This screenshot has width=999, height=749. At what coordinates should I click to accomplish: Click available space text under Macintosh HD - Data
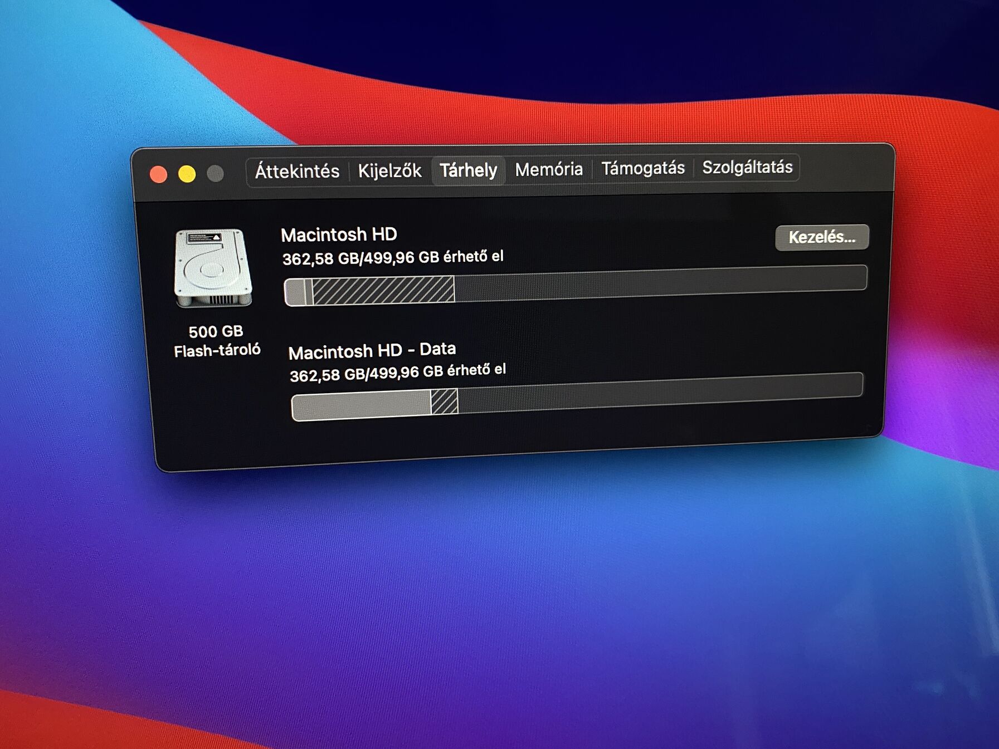click(398, 373)
